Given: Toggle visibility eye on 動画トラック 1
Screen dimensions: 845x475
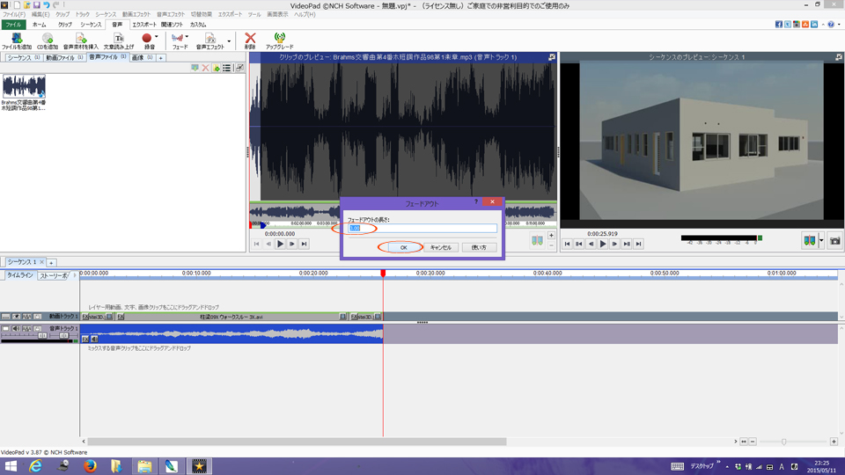Looking at the screenshot, I should click(x=16, y=317).
